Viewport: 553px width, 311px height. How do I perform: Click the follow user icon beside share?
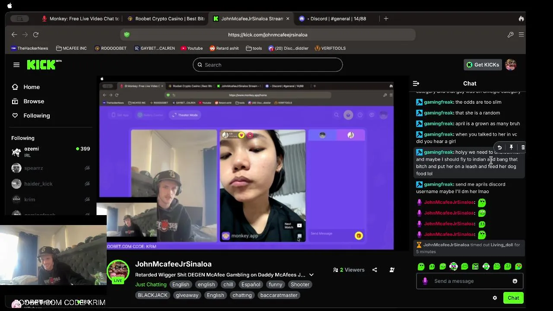pyautogui.click(x=392, y=270)
